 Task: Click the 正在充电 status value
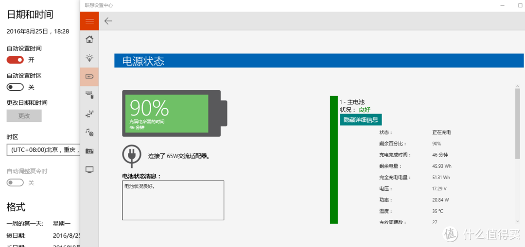441,132
